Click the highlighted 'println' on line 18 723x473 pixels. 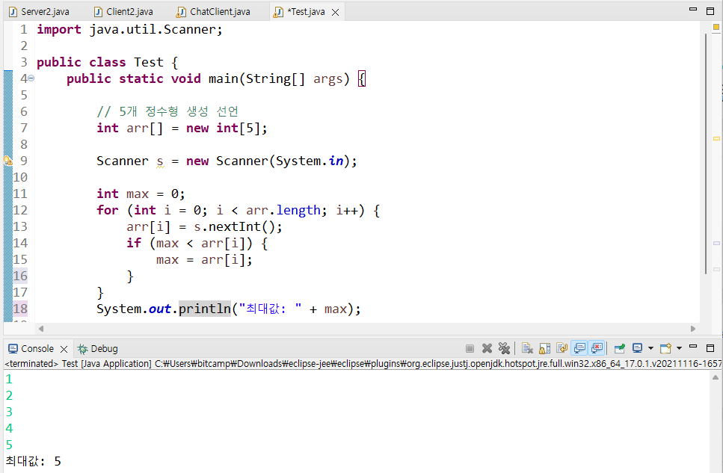coord(205,309)
